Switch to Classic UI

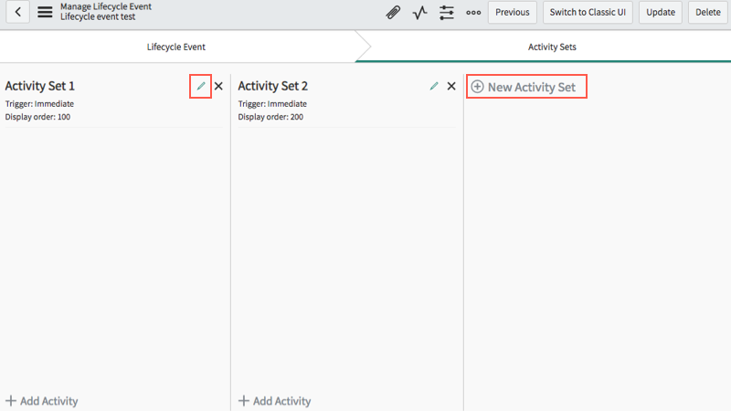pyautogui.click(x=588, y=12)
